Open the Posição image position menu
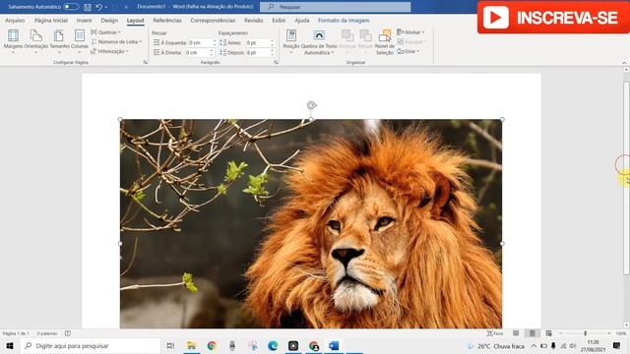The height and width of the screenshot is (354, 630). tap(291, 41)
